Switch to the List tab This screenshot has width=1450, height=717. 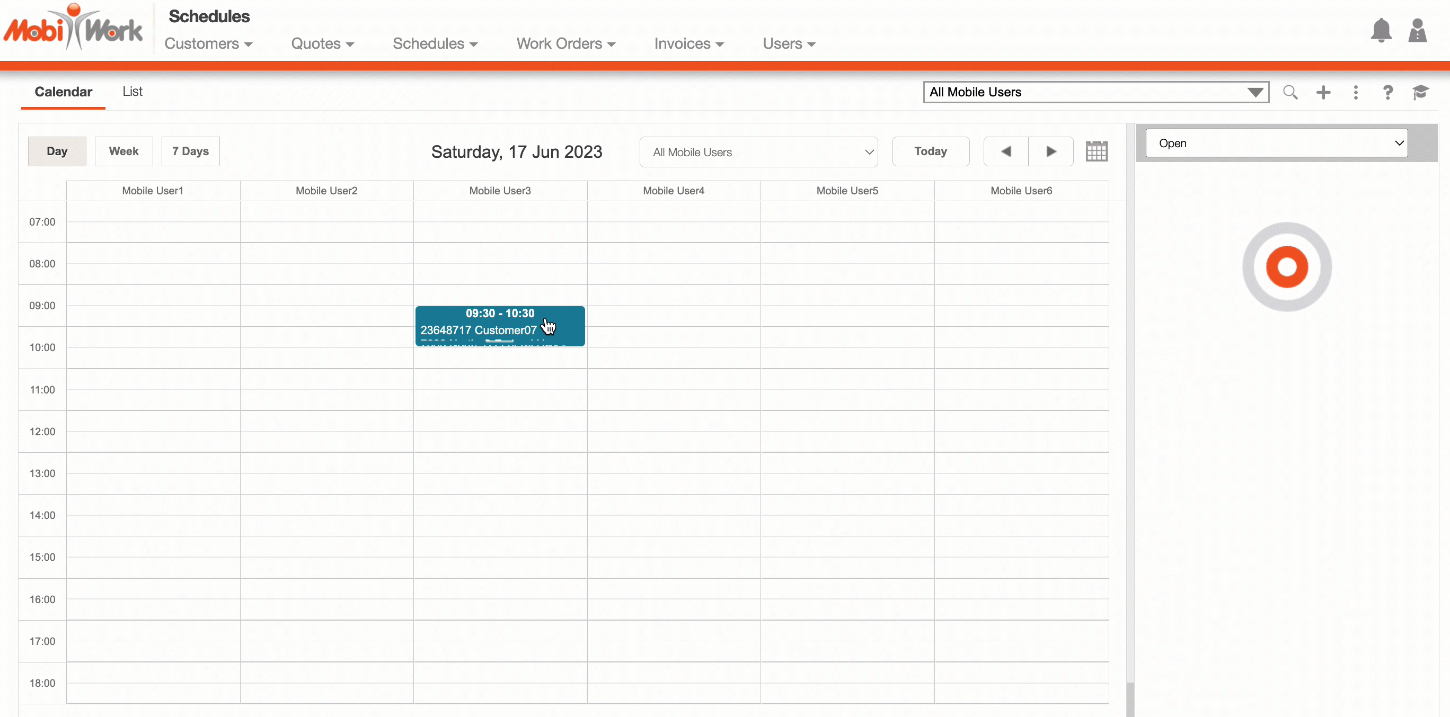coord(132,92)
